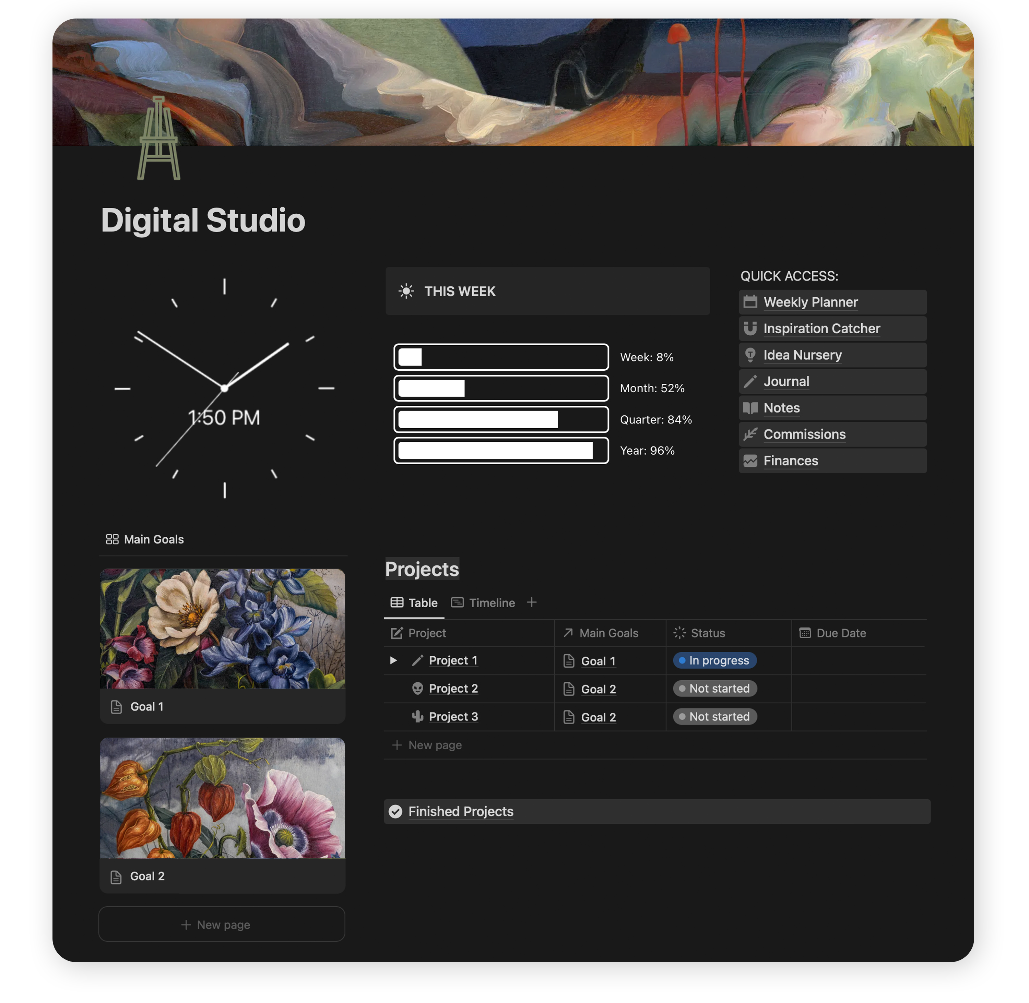Click the alien face icon of Project 2
This screenshot has height=1003, width=1029.
pos(417,688)
